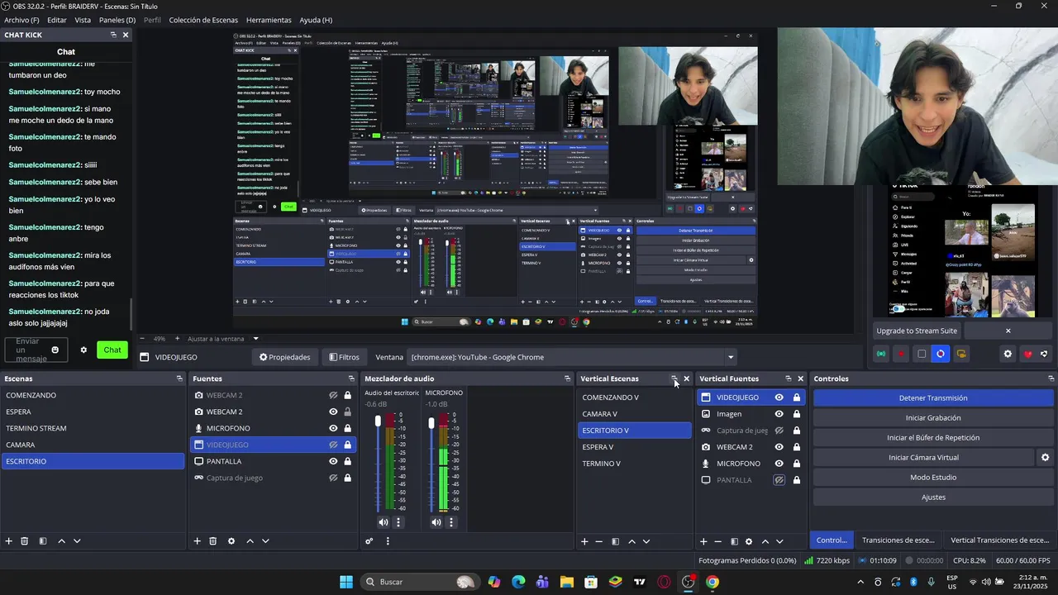Viewport: 1058px width, 595px height.
Task: Add a scene in Vertical Escenas panel
Action: click(584, 541)
